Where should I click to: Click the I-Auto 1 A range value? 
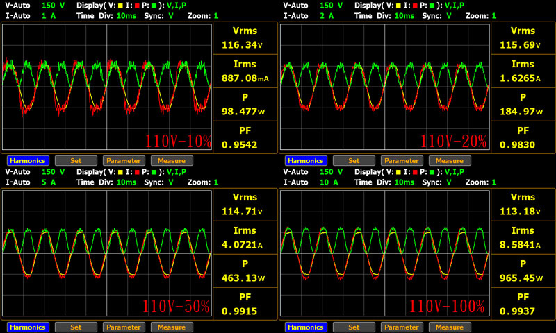49,16
